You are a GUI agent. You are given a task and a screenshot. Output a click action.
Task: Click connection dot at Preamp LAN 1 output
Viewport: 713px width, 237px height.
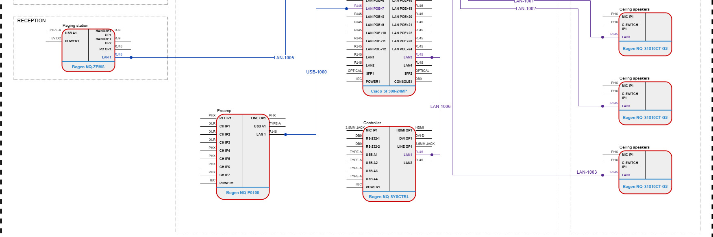coord(285,134)
